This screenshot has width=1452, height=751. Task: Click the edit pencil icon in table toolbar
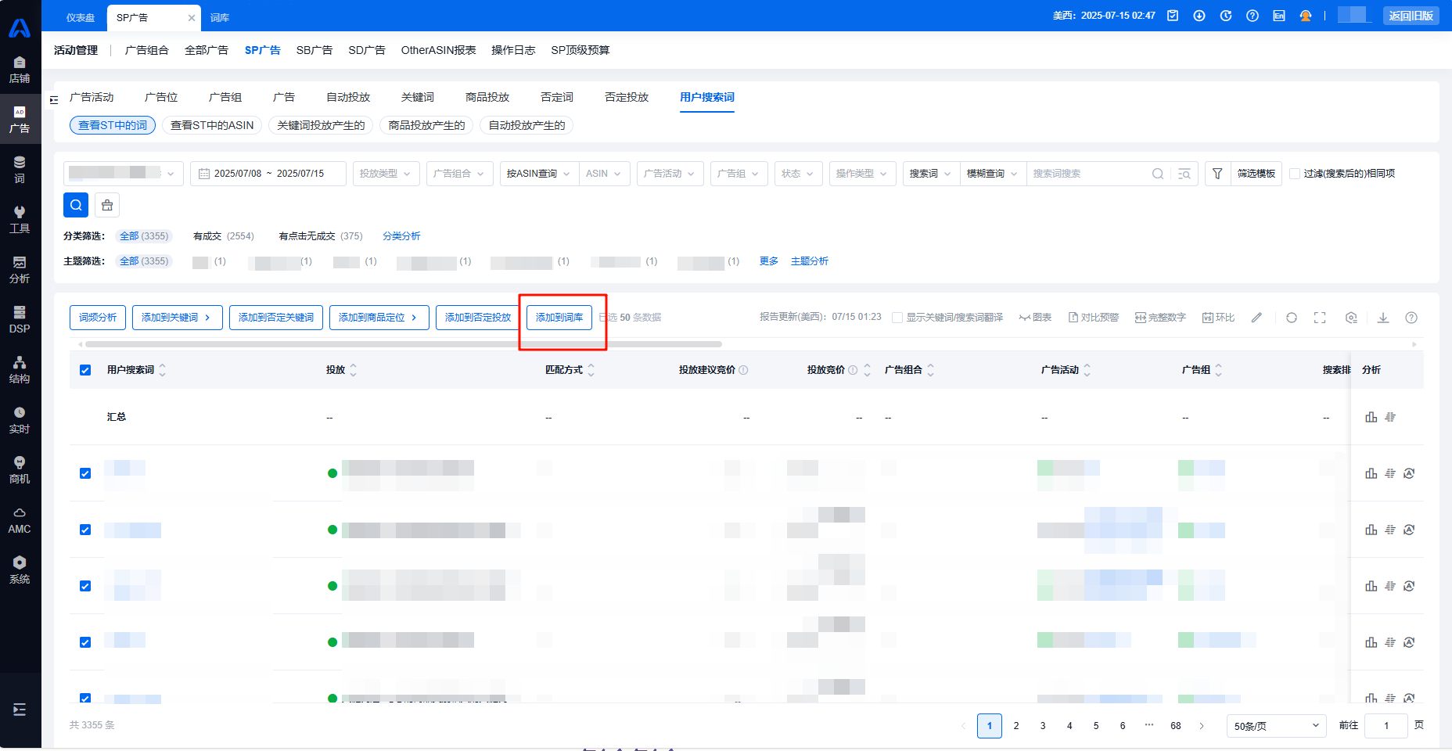(1256, 318)
